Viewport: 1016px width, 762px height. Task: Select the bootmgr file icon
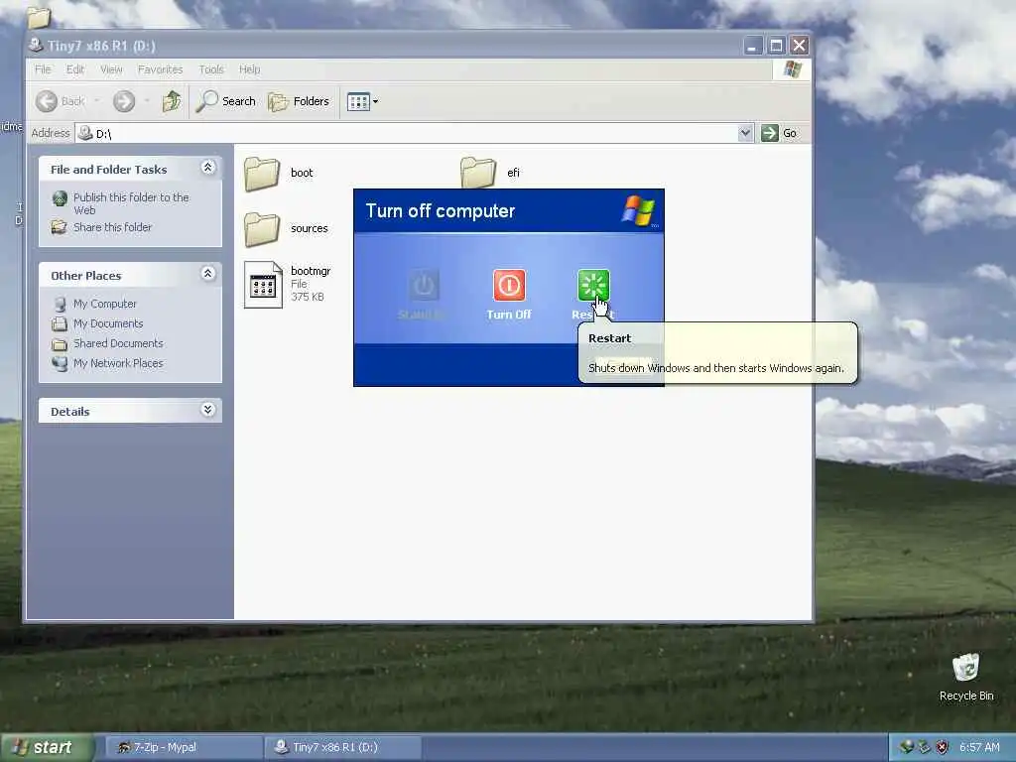click(x=264, y=285)
